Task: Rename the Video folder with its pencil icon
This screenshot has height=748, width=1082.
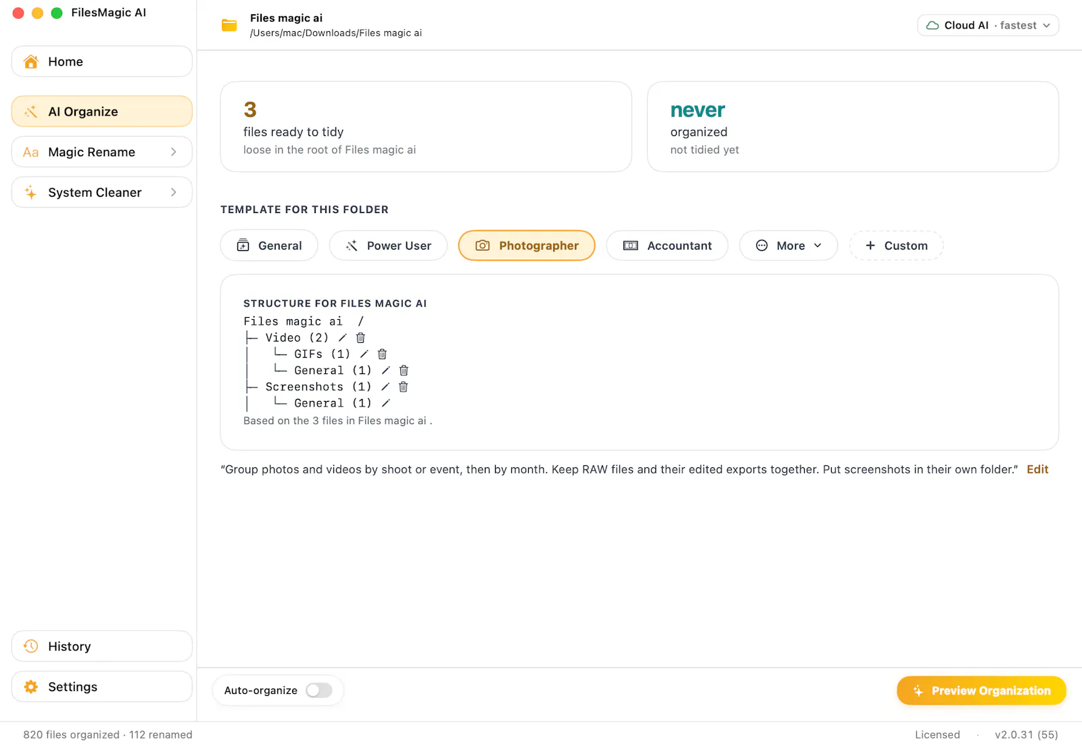Action: [342, 337]
